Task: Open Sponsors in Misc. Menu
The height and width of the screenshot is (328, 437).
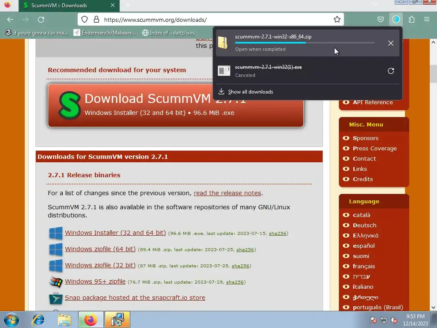Action: pos(365,138)
